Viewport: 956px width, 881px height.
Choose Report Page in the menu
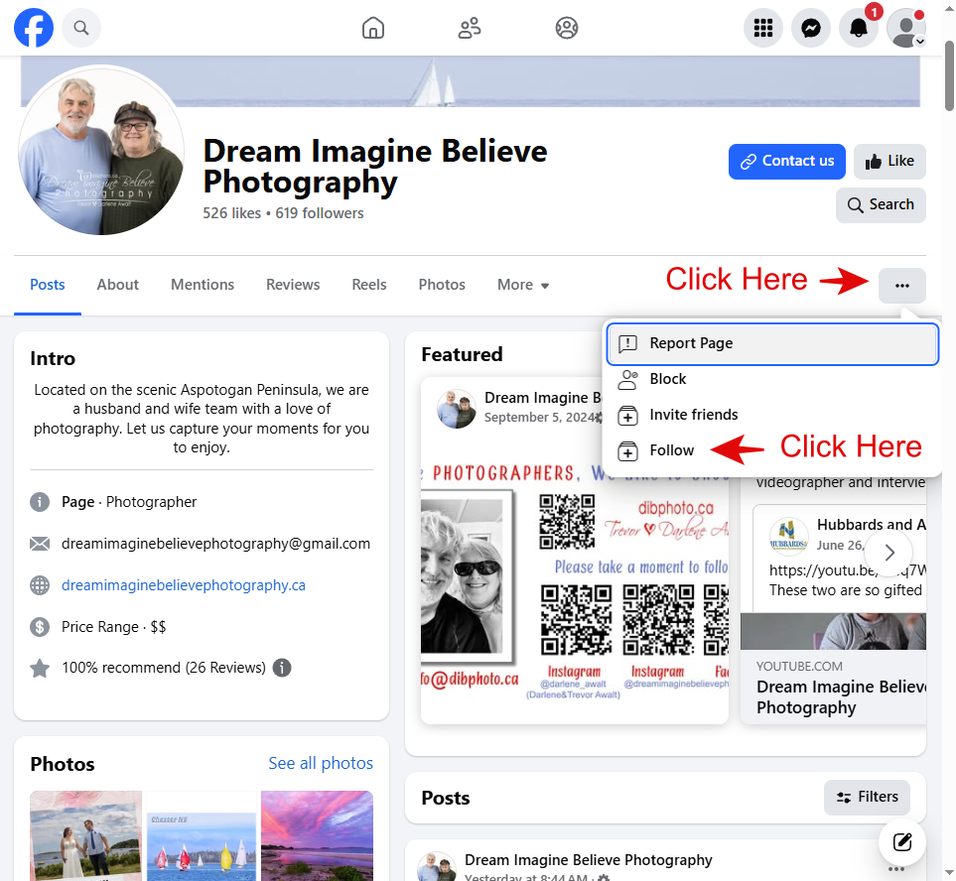[691, 343]
